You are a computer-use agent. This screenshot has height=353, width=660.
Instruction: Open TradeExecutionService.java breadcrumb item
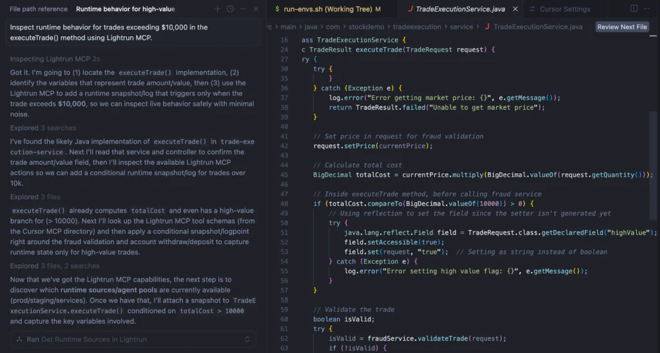538,27
